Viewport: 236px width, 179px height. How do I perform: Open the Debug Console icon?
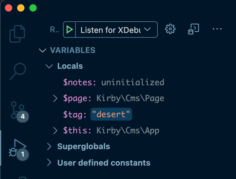[x=193, y=29]
